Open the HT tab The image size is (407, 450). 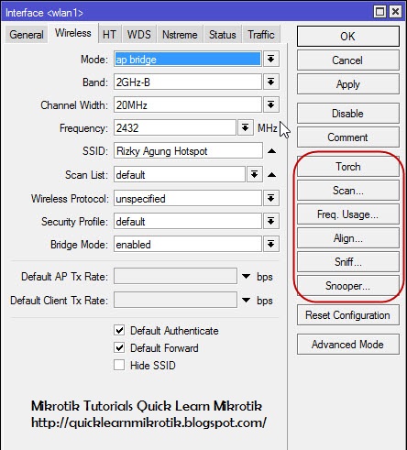[109, 35]
